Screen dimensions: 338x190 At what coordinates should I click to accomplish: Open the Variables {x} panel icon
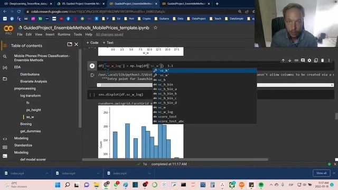(x=5, y=68)
